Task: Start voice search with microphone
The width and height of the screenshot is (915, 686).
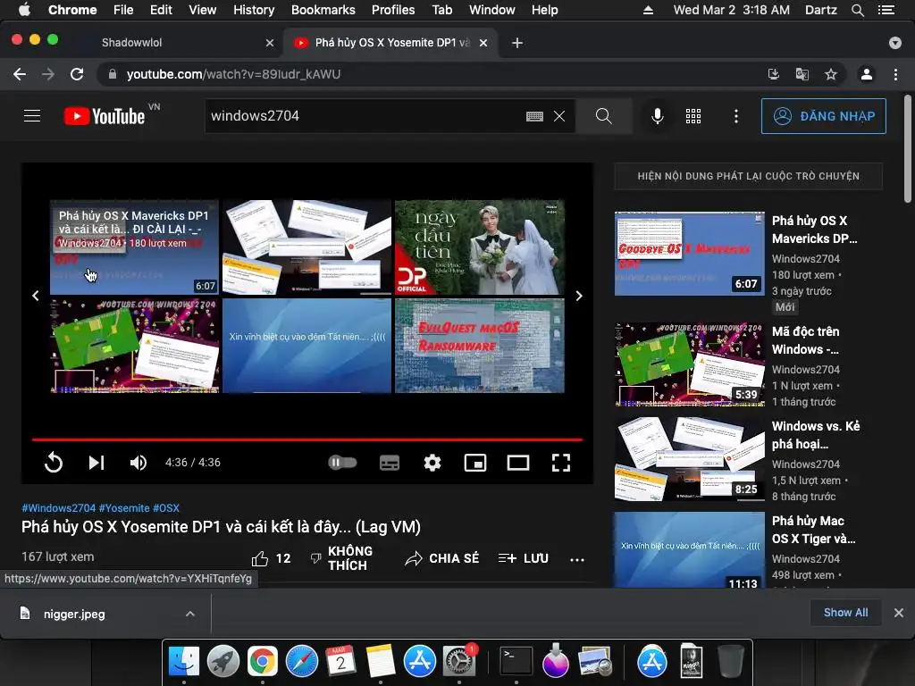Action: pos(657,116)
